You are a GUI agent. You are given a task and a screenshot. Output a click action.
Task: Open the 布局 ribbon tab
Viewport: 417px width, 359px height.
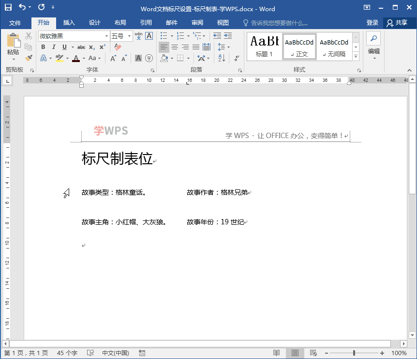120,23
